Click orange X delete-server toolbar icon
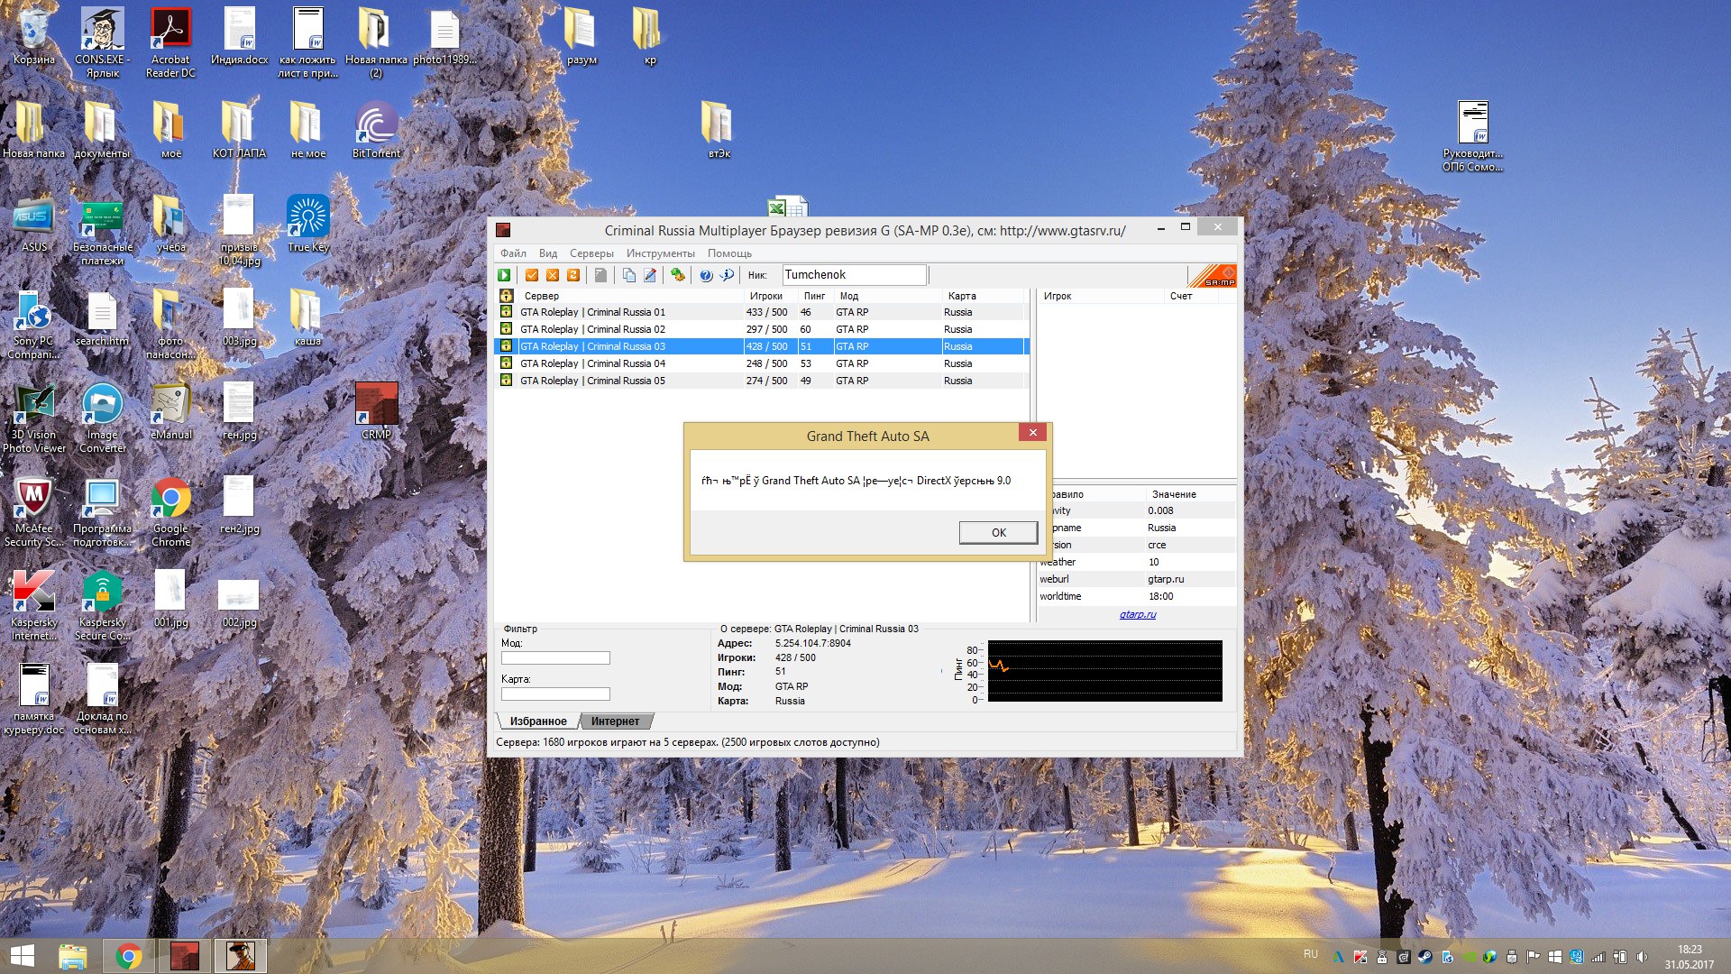The width and height of the screenshot is (1731, 974). (553, 275)
